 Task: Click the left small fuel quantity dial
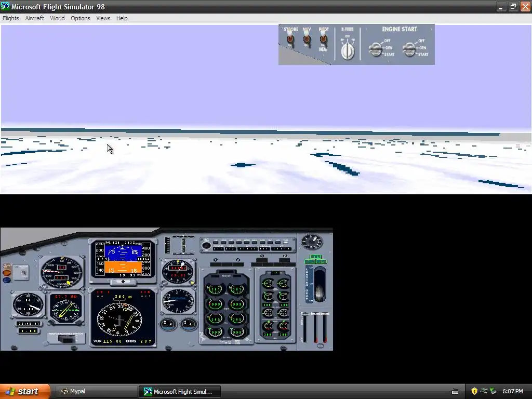[x=168, y=324]
